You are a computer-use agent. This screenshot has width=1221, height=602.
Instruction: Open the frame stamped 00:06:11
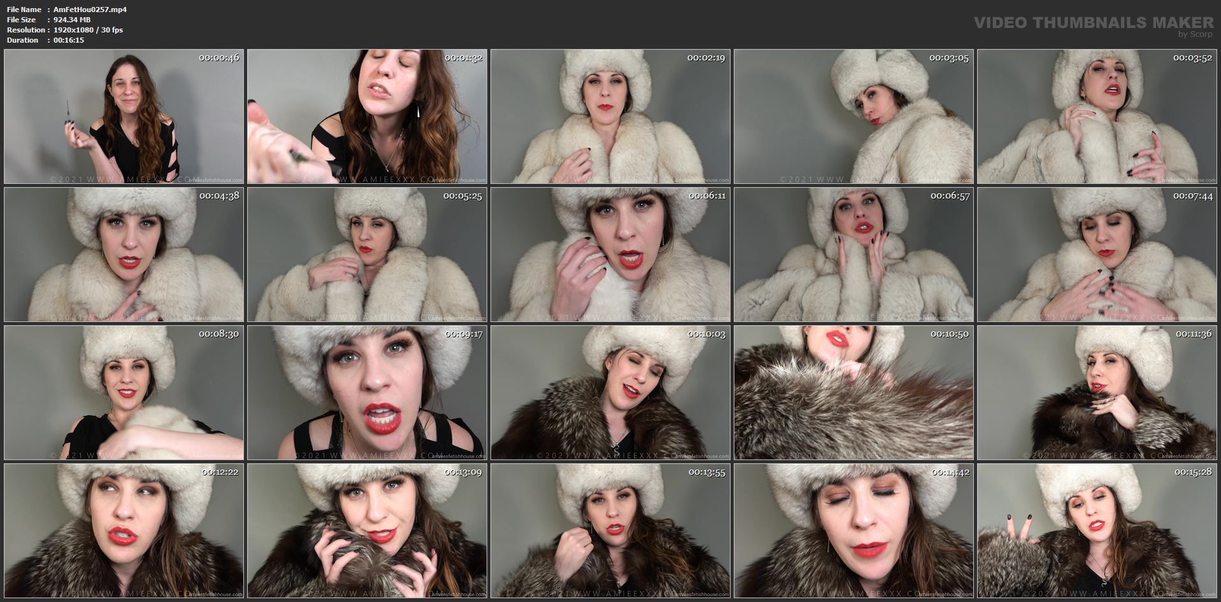610,255
